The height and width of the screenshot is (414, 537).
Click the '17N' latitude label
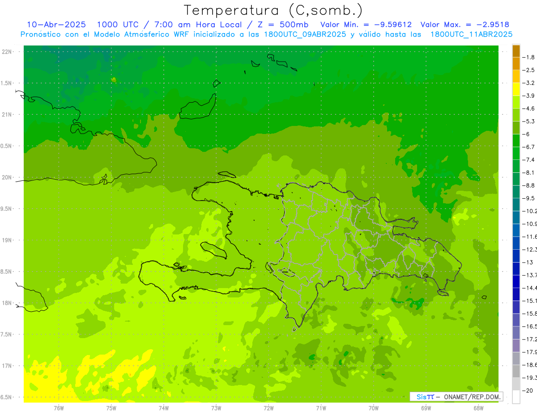[6, 366]
